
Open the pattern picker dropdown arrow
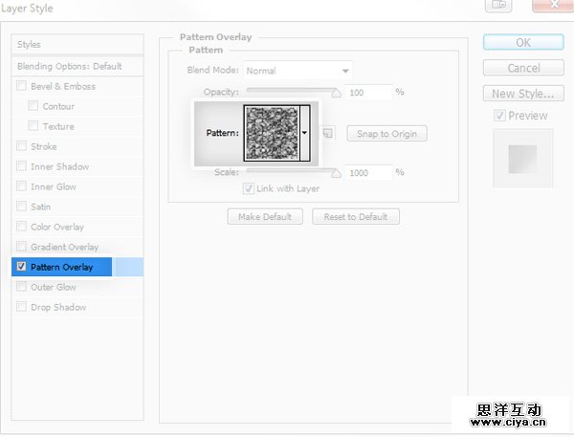(x=305, y=133)
